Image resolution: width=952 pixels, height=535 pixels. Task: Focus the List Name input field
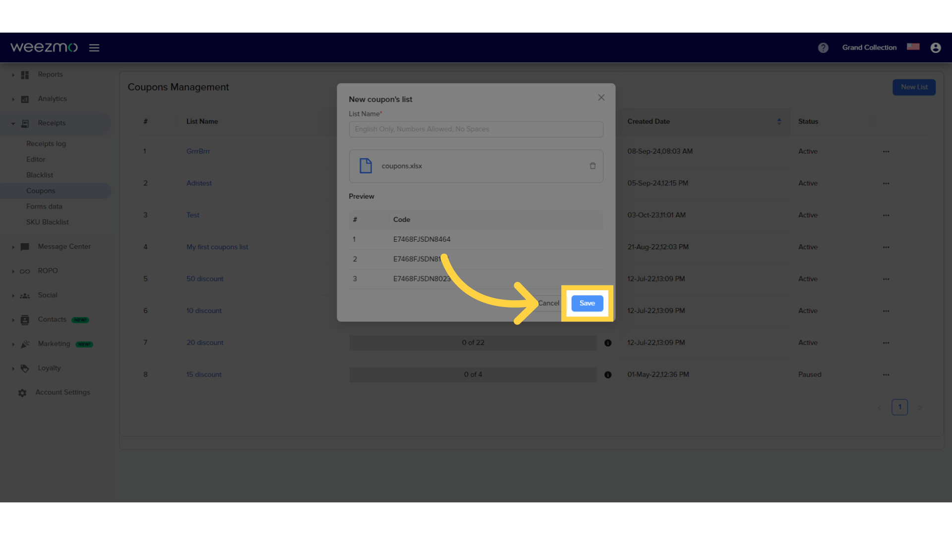coord(476,129)
